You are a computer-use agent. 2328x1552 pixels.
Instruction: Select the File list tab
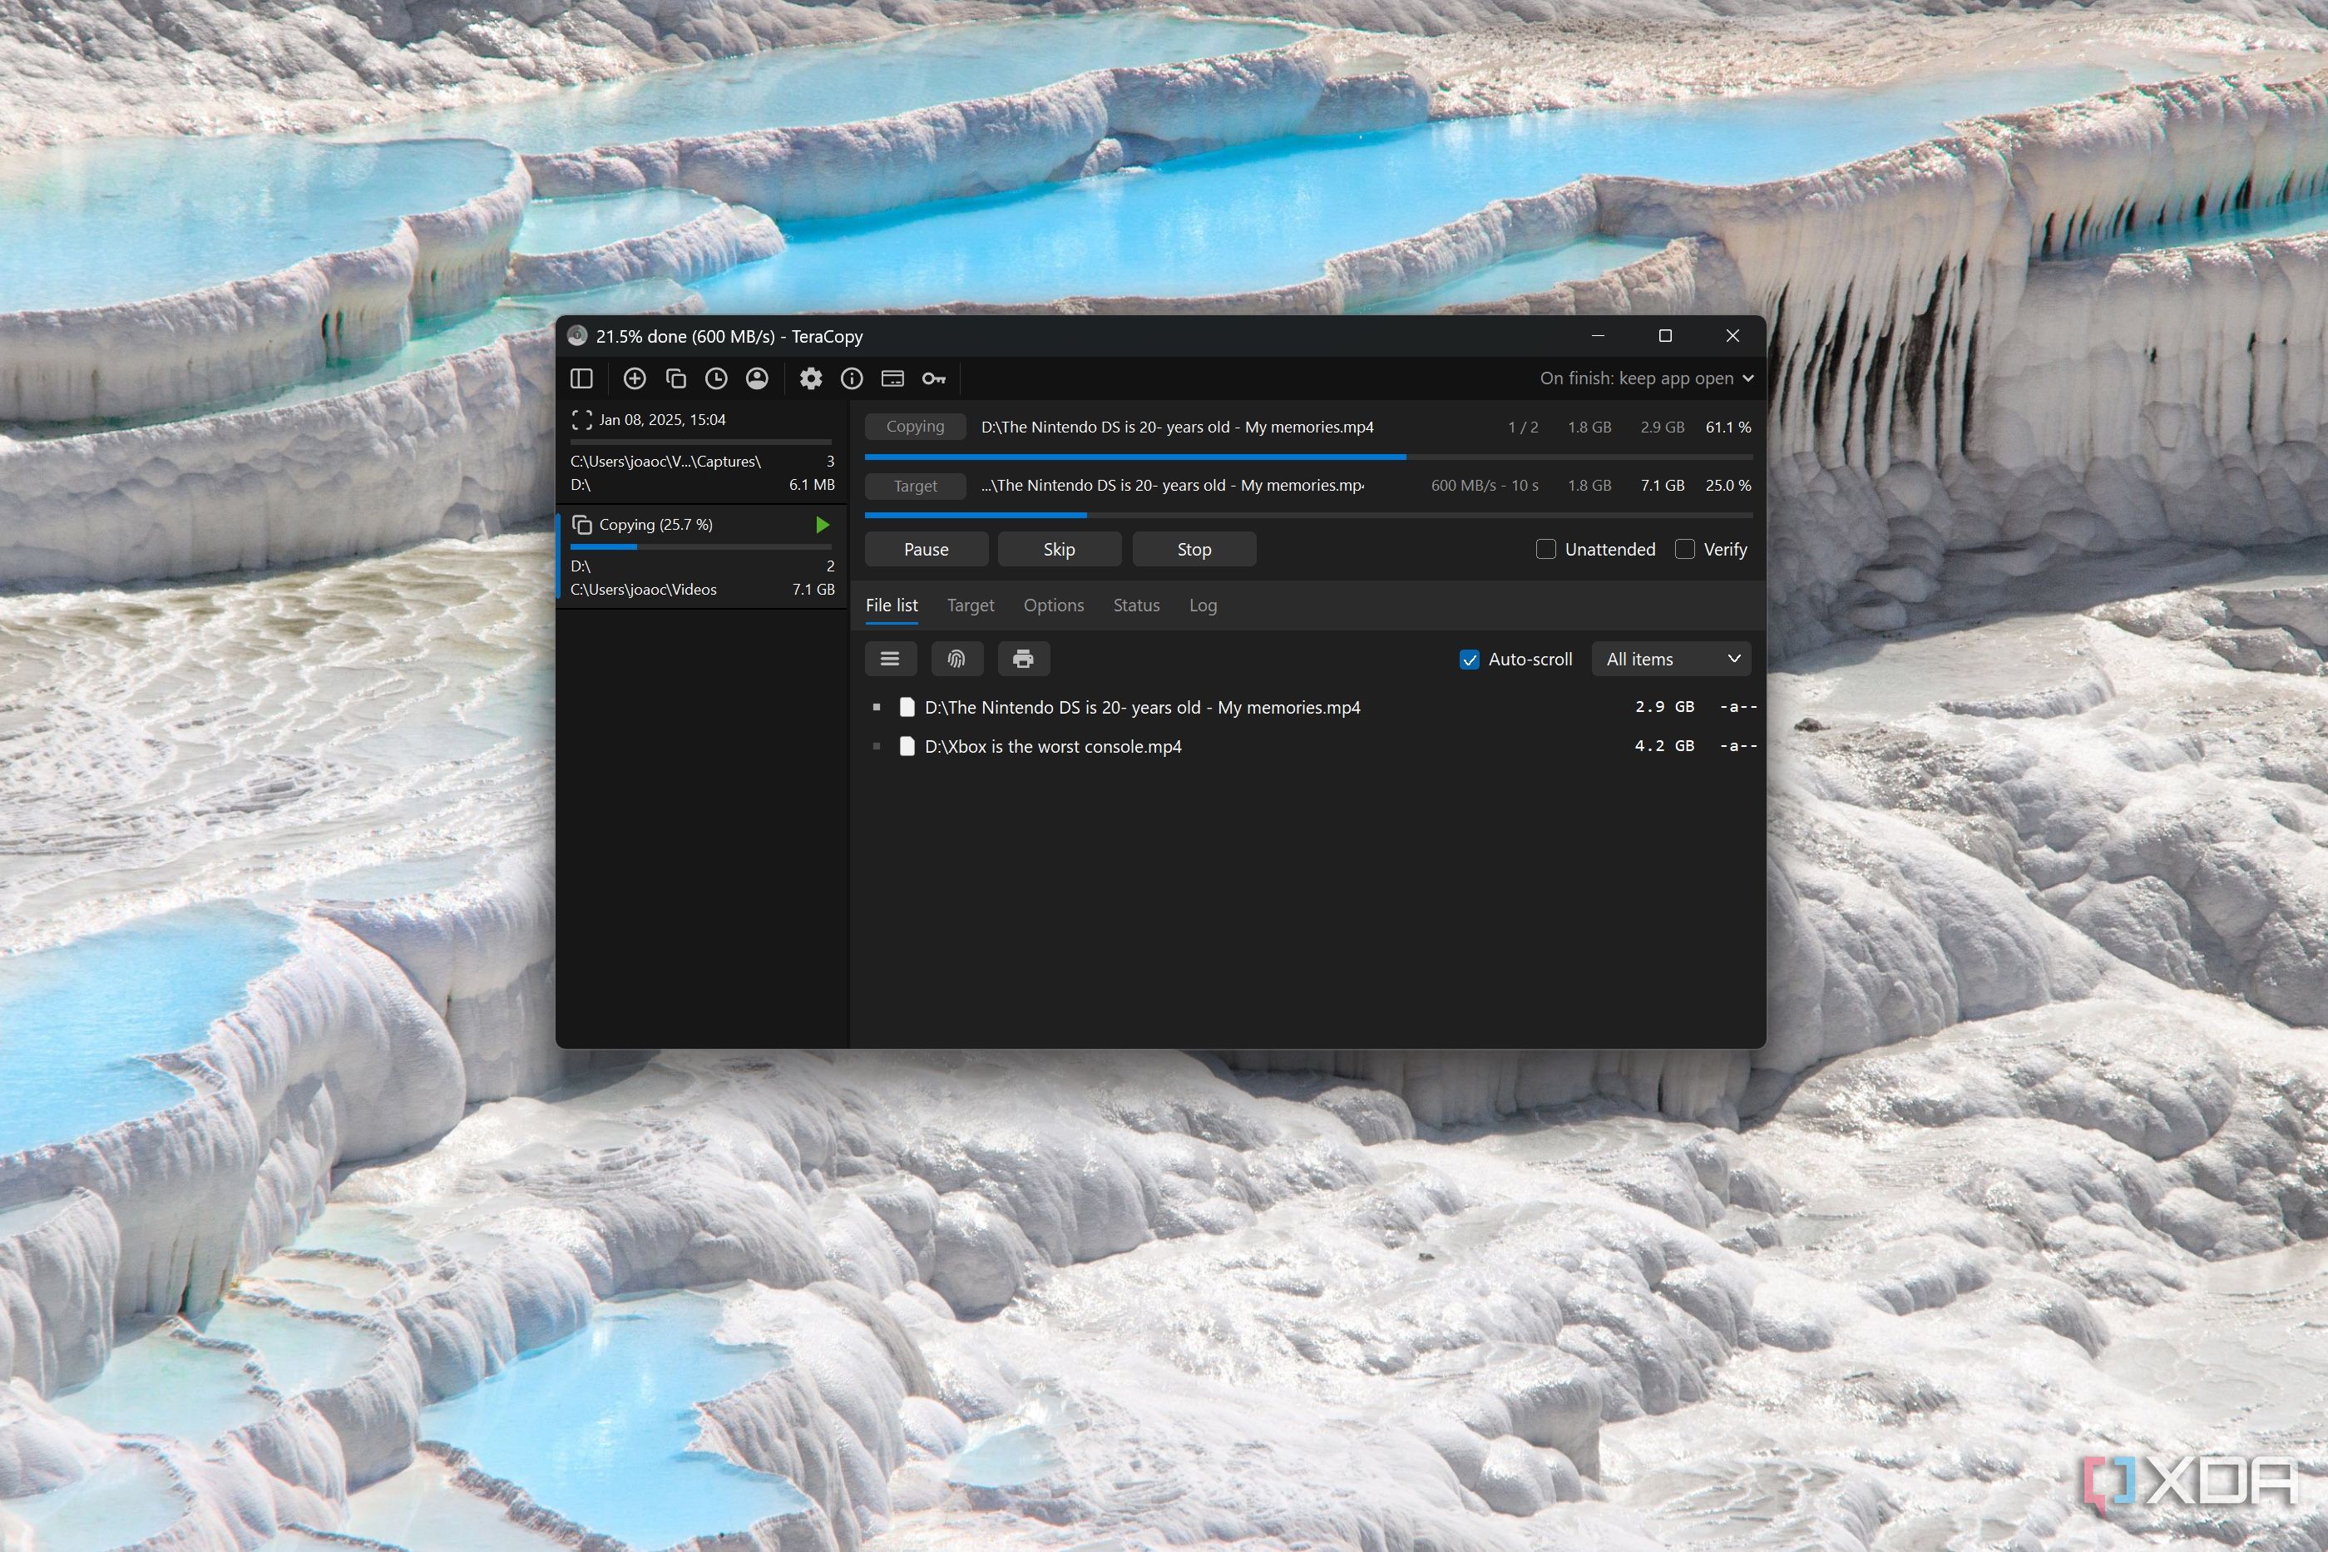pyautogui.click(x=891, y=605)
